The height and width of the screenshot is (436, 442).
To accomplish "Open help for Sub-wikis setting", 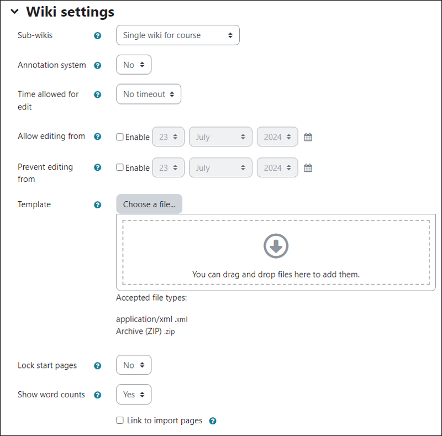I will [x=97, y=35].
